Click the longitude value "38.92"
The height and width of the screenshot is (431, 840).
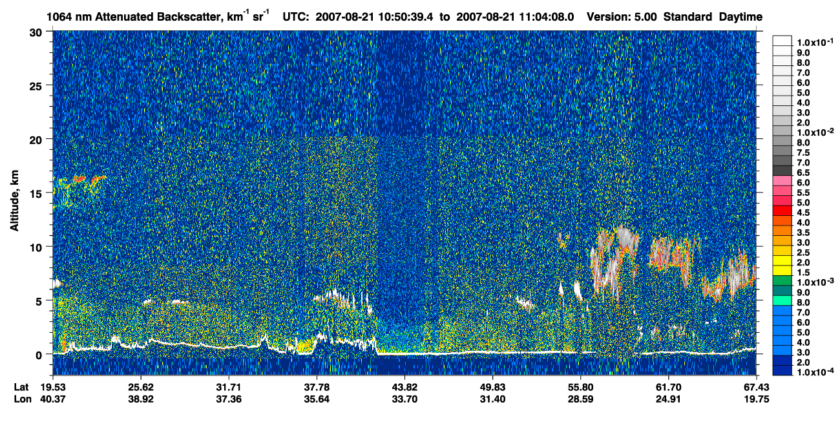(140, 399)
